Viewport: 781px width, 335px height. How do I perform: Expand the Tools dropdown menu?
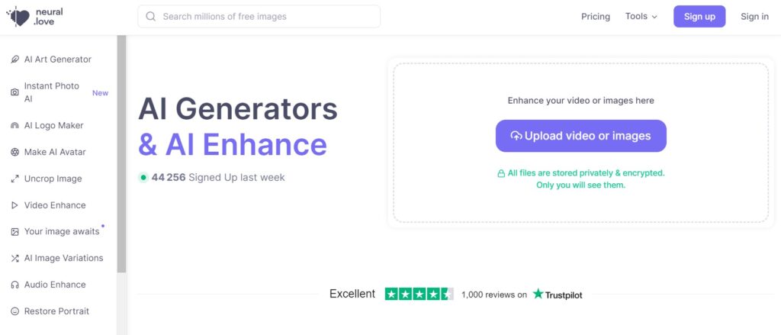point(641,17)
